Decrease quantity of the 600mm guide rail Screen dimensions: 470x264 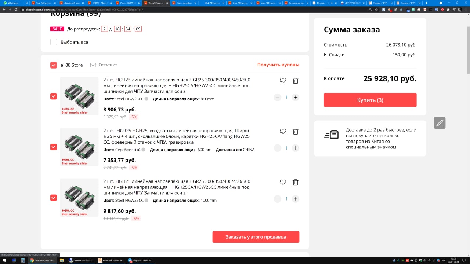click(x=278, y=148)
